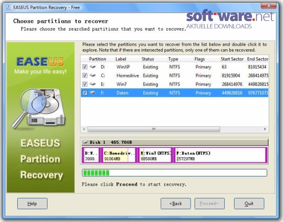Image resolution: width=283 pixels, height=222 pixels.
Task: Go back with the <Back button
Action: pyautogui.click(x=175, y=204)
